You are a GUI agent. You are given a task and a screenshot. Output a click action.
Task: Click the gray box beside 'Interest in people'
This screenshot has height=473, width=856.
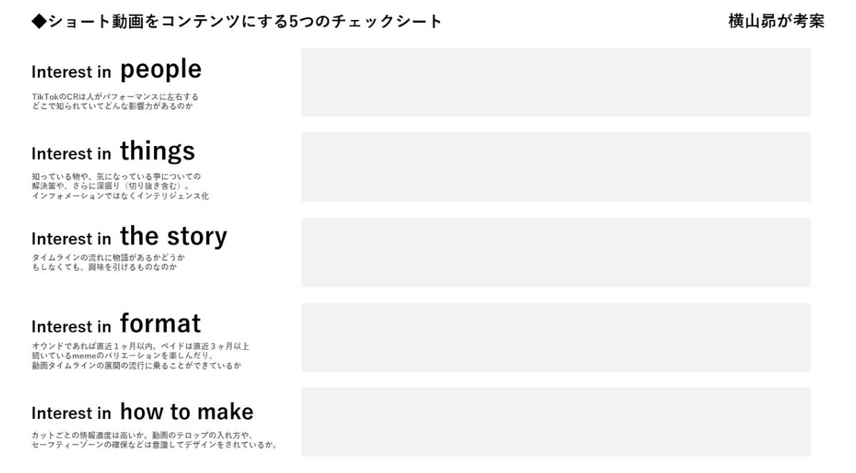(x=556, y=82)
